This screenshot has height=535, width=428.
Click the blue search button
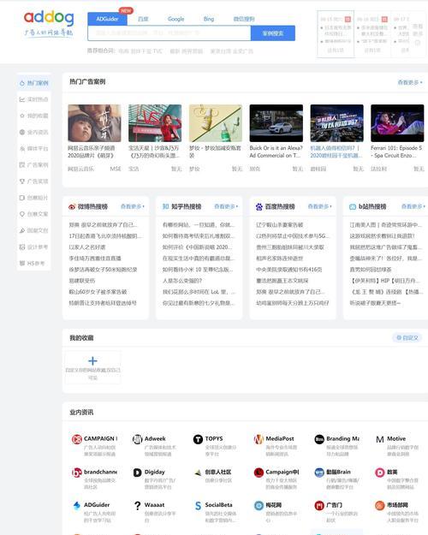click(273, 33)
